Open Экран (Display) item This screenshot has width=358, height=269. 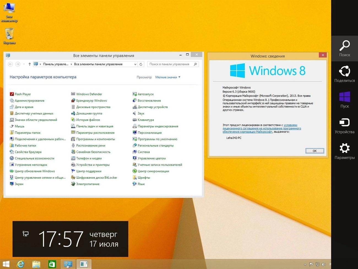[x=17, y=184]
